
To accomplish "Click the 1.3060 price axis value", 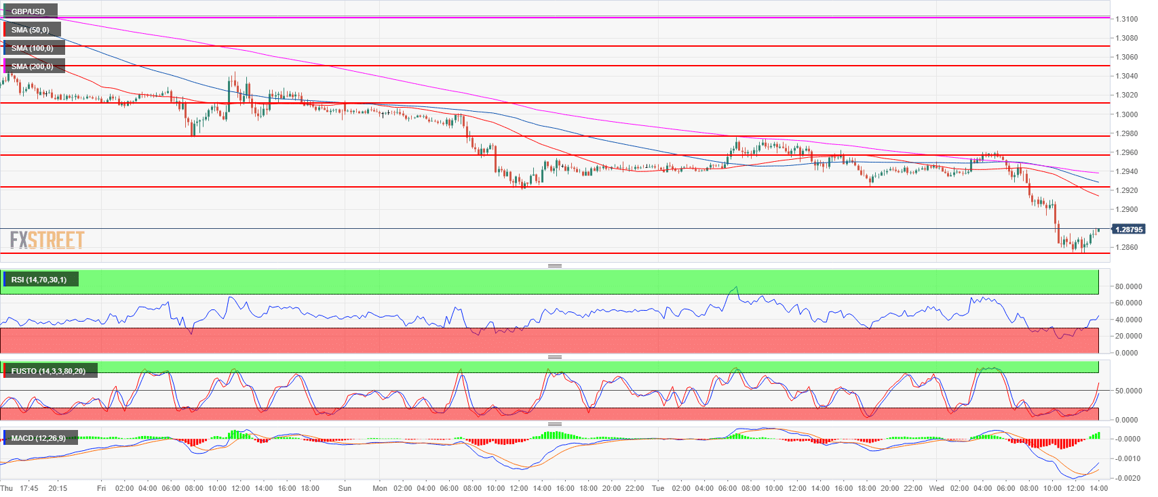I will point(1127,58).
